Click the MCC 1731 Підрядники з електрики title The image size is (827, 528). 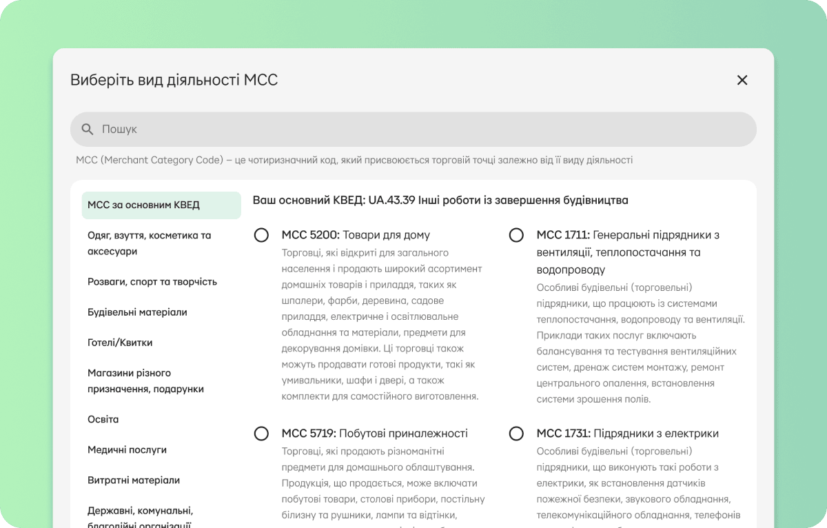pyautogui.click(x=628, y=434)
